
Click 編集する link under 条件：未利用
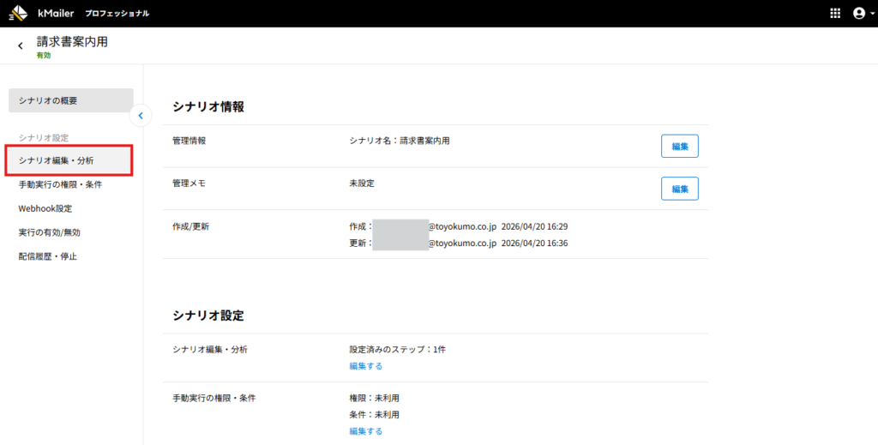pyautogui.click(x=366, y=431)
